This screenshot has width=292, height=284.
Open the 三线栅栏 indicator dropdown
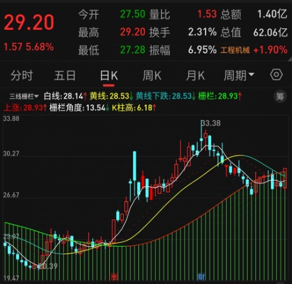pyautogui.click(x=24, y=96)
